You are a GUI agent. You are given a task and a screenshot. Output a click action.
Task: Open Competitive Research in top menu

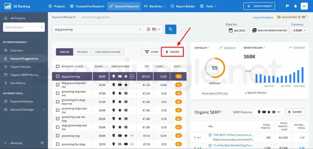pos(87,6)
